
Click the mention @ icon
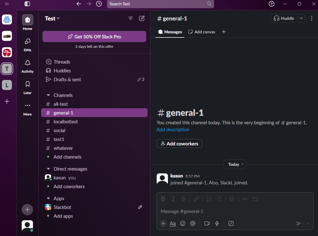coord(193,223)
